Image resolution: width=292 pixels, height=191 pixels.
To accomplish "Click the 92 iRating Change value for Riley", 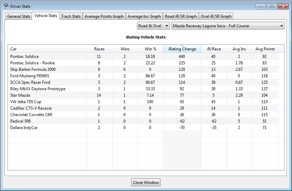I will point(182,89).
